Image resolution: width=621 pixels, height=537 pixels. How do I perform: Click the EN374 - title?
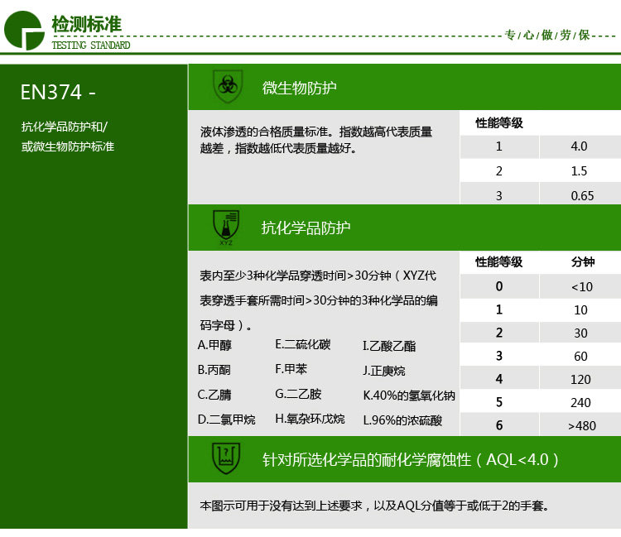[x=58, y=92]
